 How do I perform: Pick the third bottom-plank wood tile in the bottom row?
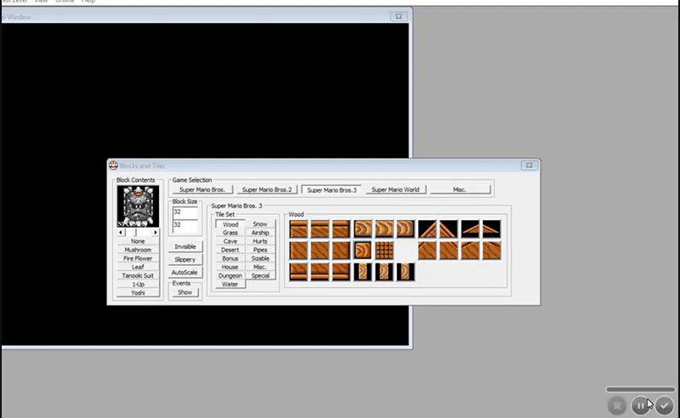tap(342, 272)
